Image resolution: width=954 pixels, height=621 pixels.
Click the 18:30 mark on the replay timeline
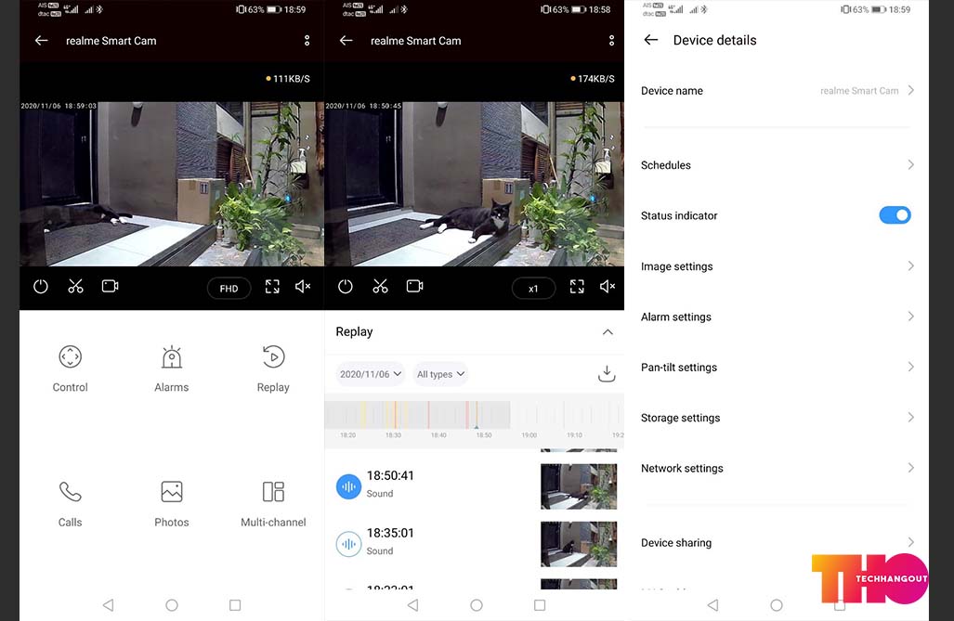(x=393, y=434)
